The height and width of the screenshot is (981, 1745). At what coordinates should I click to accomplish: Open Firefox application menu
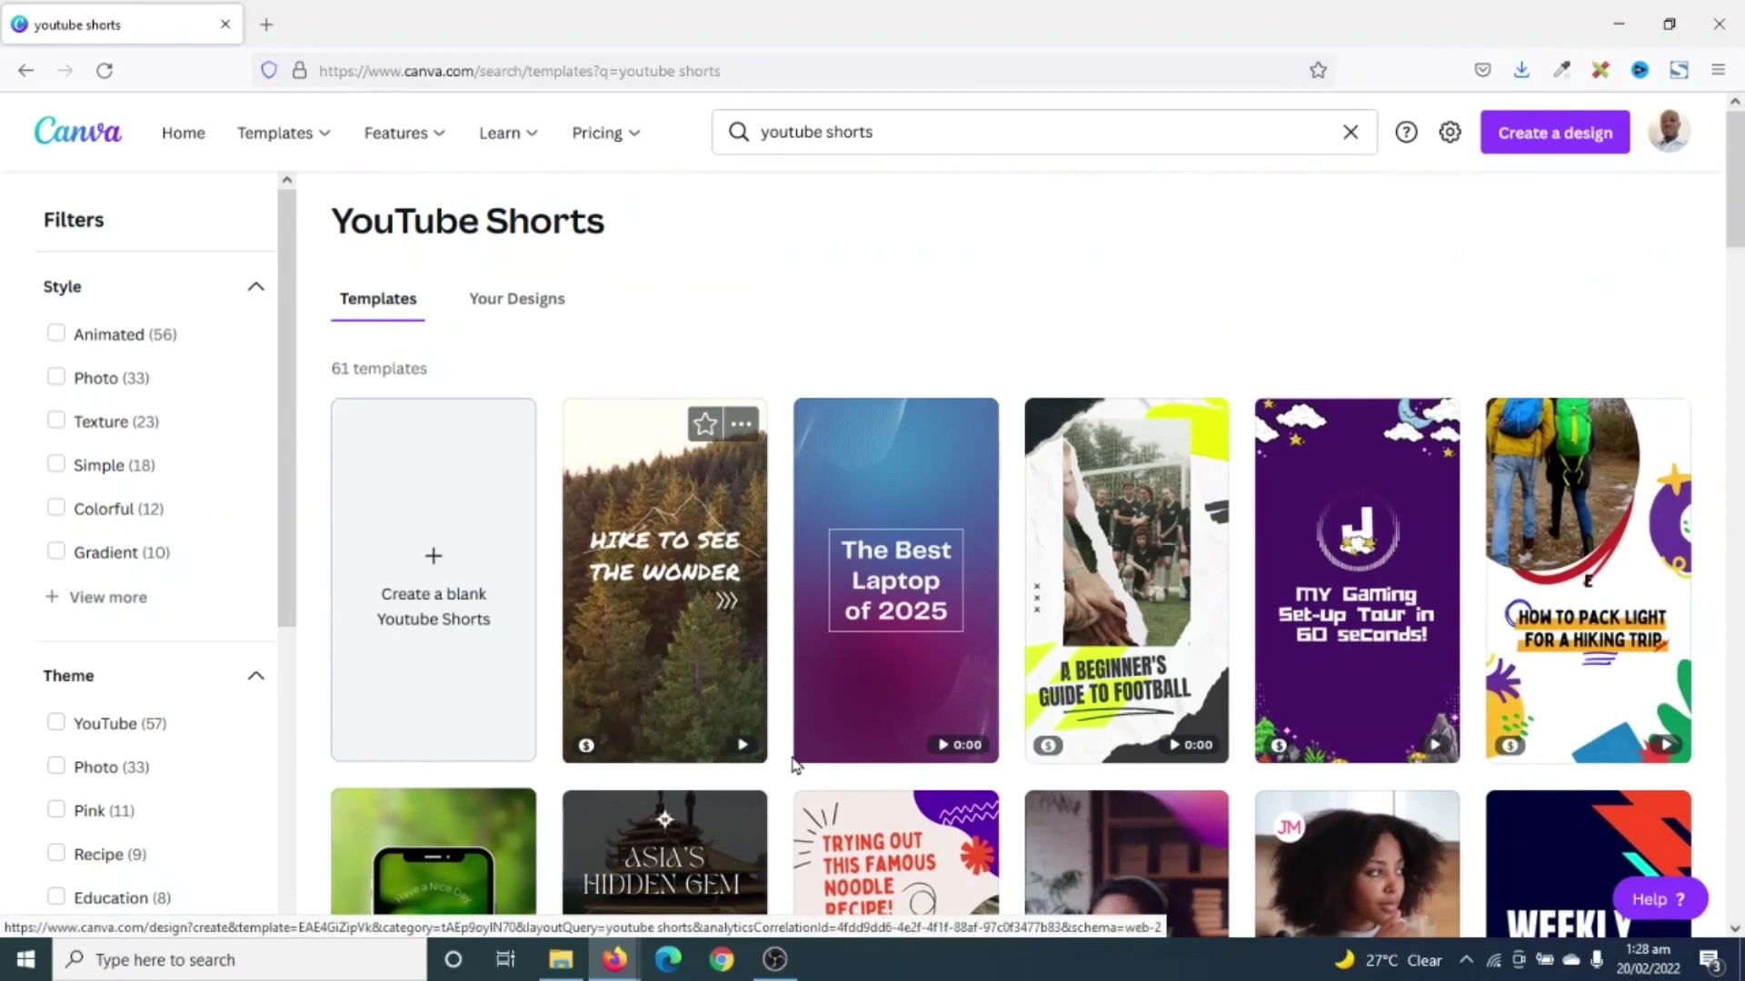tap(1718, 70)
